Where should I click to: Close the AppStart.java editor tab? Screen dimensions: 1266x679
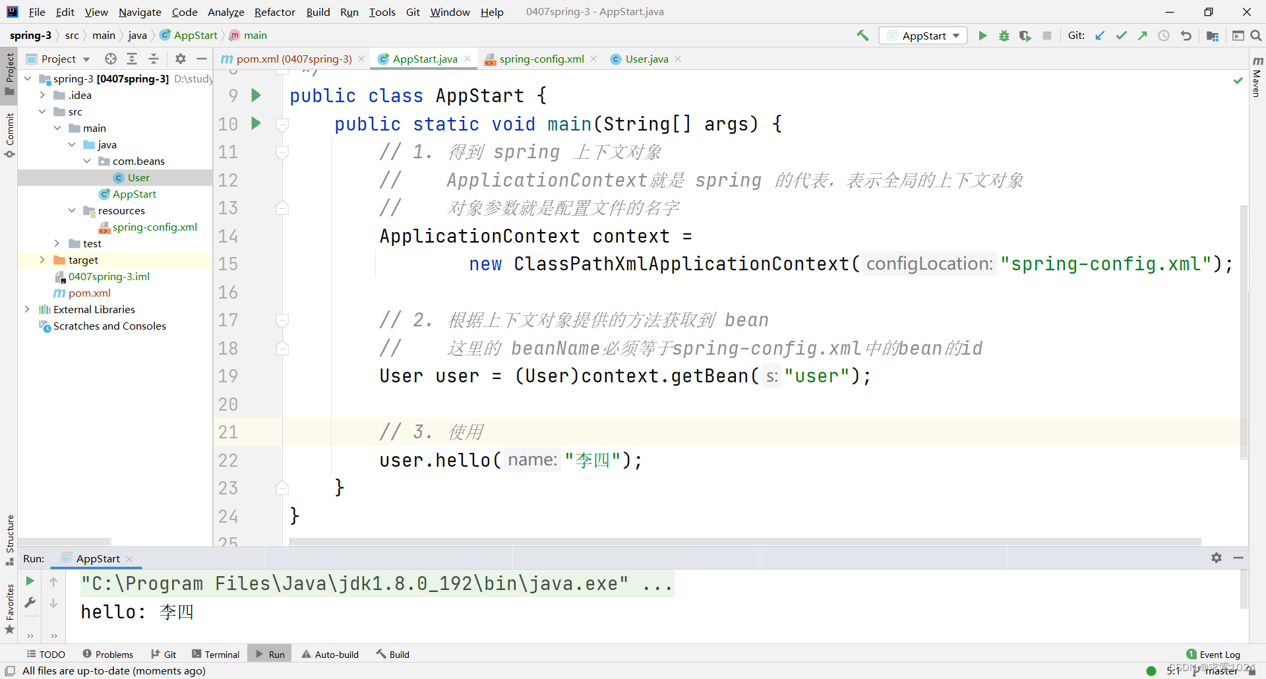pos(467,59)
